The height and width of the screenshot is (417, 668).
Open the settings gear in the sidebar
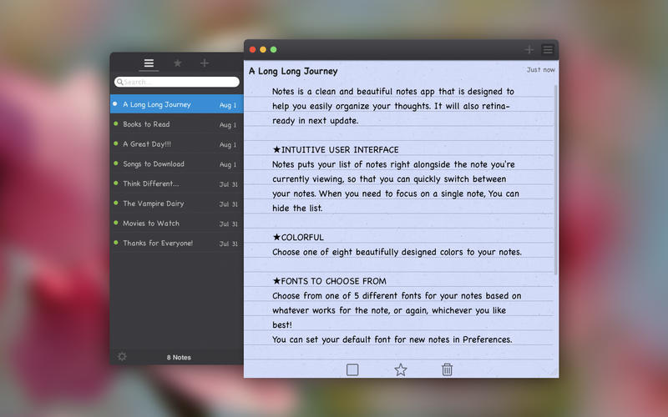pos(123,357)
